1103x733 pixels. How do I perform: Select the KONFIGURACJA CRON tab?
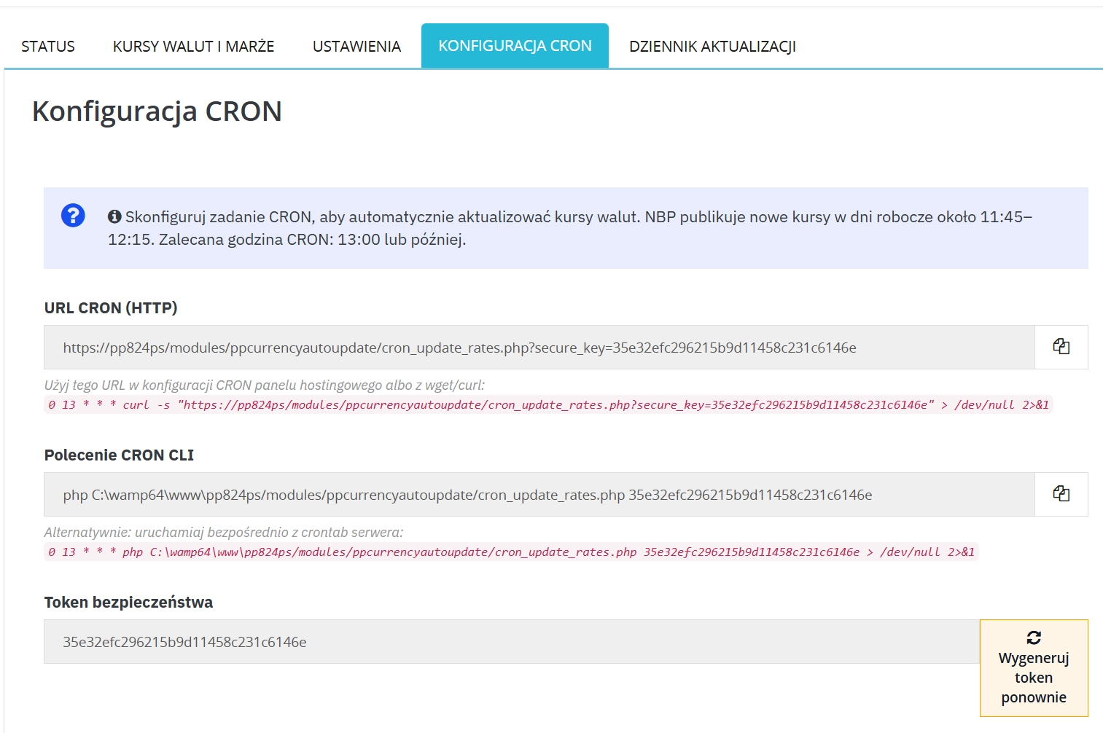[x=515, y=45]
